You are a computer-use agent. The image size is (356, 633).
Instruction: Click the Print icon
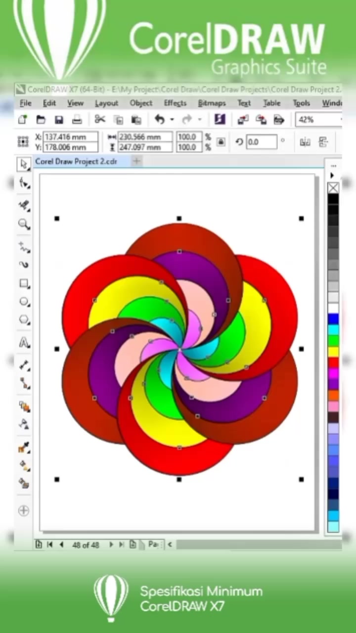(x=77, y=119)
